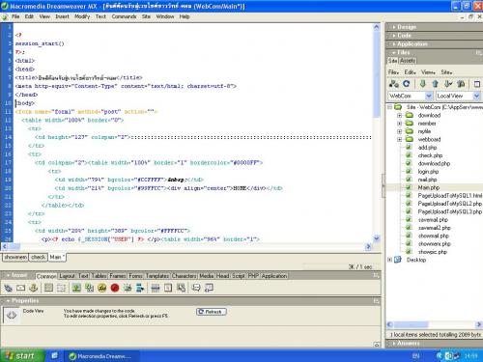Click the code editor scroll right arrow
This screenshot has height=362, width=483.
tap(368, 247)
